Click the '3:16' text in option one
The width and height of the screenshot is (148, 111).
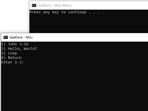(x=24, y=44)
